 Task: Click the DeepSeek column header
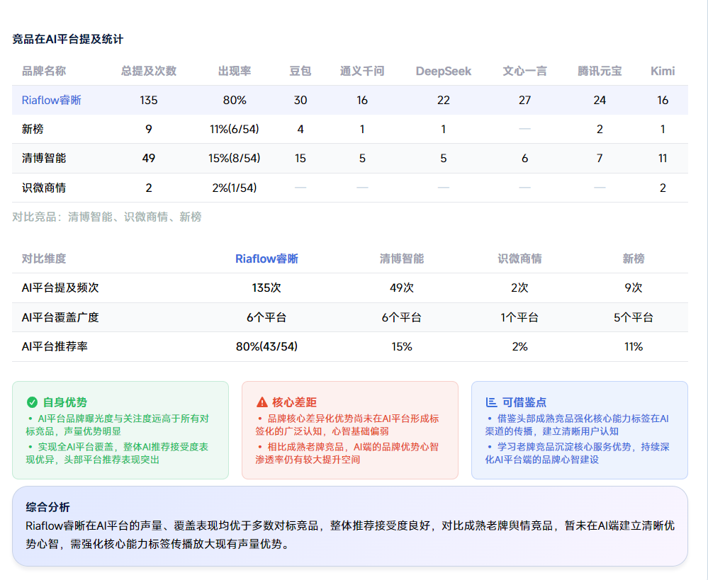click(x=444, y=71)
